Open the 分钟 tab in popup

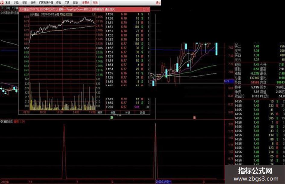click(128, 113)
